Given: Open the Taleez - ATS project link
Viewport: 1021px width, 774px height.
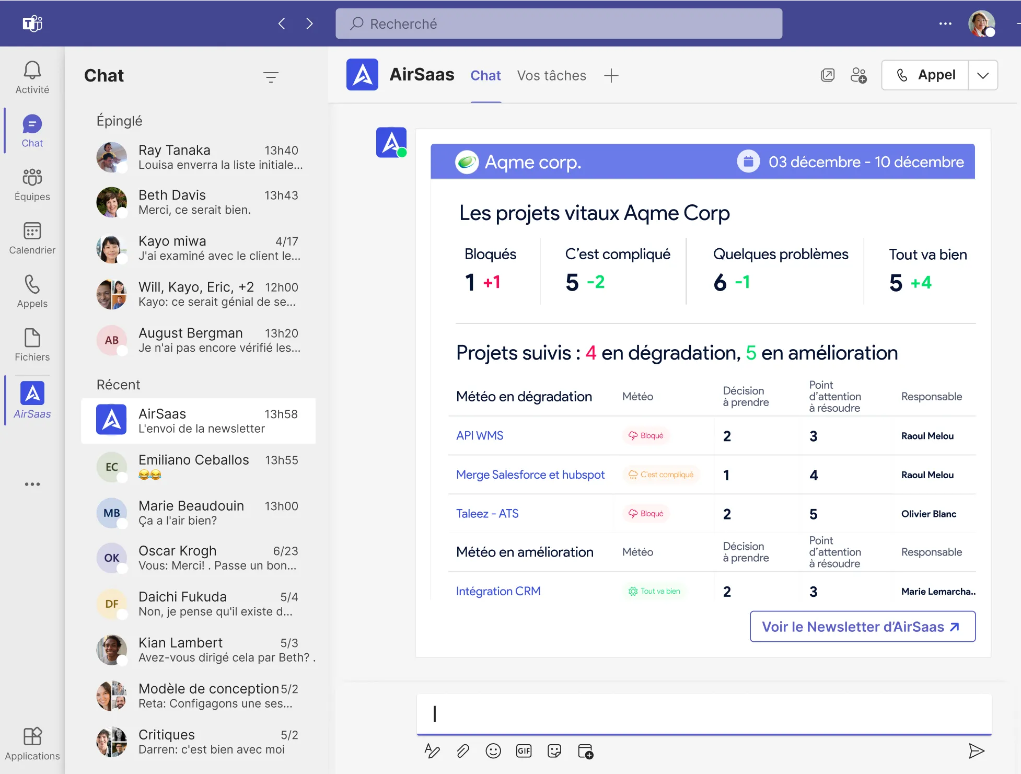Looking at the screenshot, I should pos(487,514).
